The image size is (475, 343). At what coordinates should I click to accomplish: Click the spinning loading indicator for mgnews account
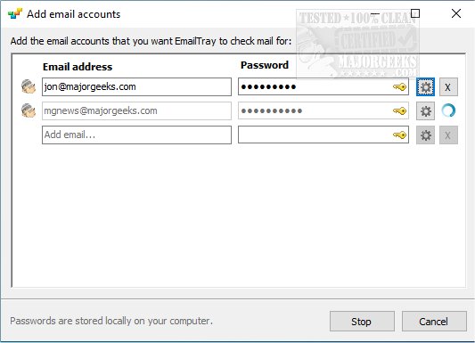pyautogui.click(x=448, y=110)
